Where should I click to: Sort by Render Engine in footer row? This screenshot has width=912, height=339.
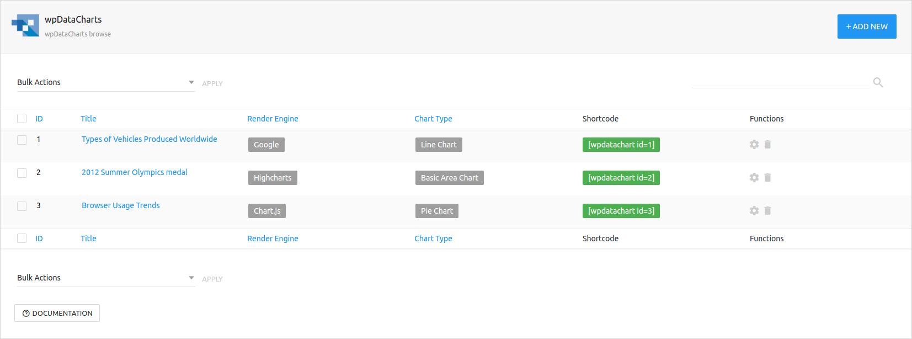[273, 239]
